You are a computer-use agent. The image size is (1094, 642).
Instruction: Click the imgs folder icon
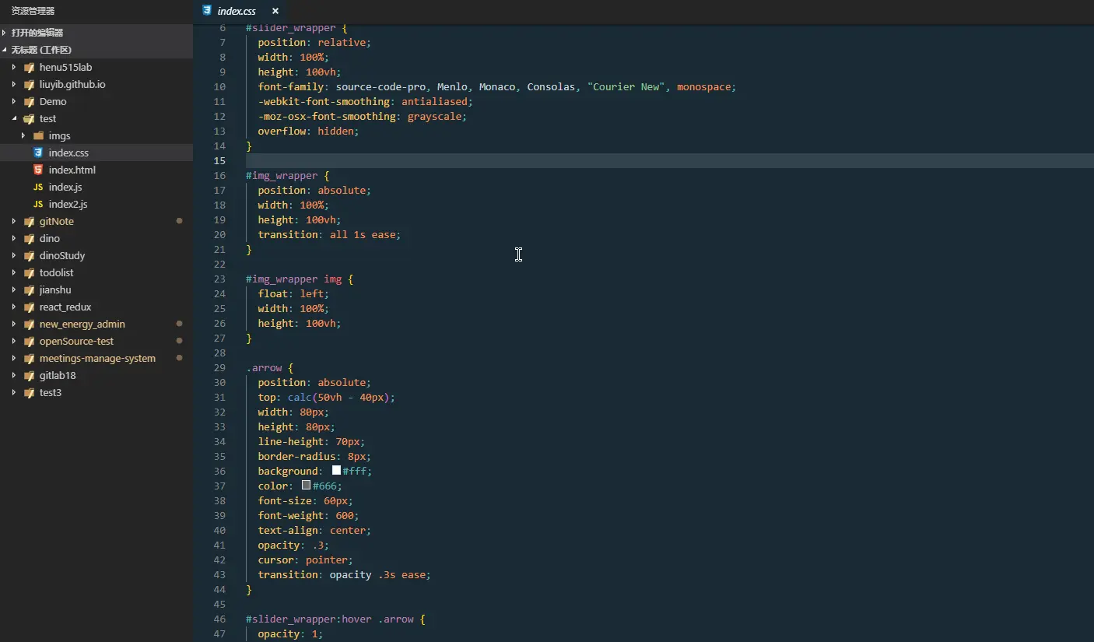pyautogui.click(x=38, y=135)
